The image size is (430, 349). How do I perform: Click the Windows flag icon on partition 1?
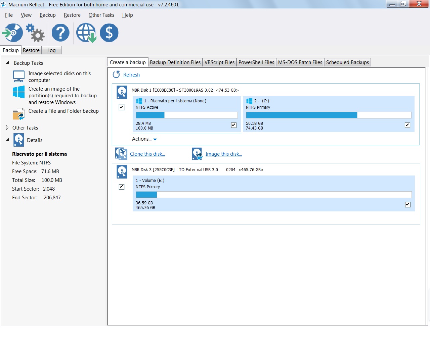tap(139, 101)
